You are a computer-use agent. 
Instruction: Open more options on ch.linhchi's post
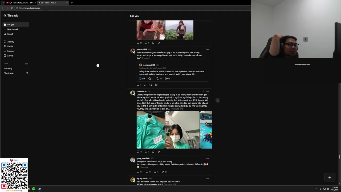(208, 91)
